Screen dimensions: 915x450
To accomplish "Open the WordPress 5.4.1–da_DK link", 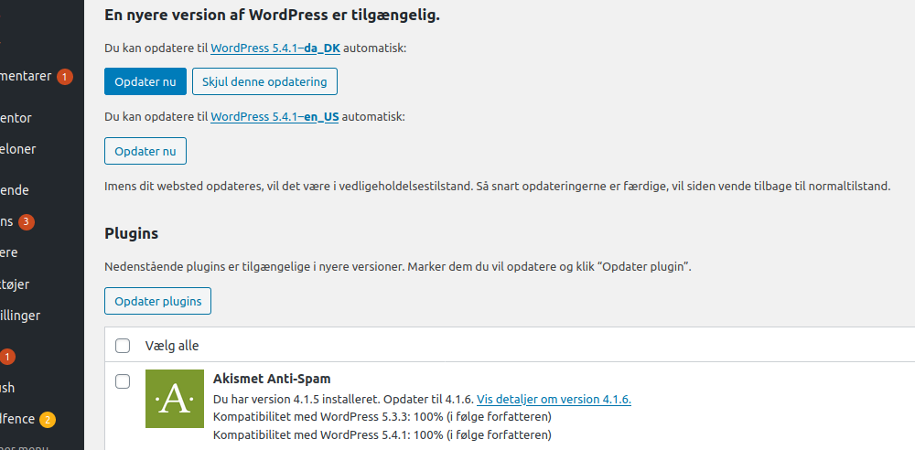I will 275,48.
